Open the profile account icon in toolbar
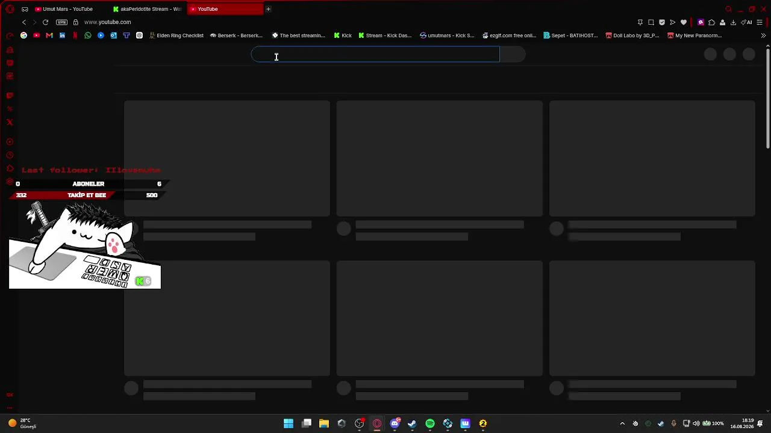 point(722,22)
